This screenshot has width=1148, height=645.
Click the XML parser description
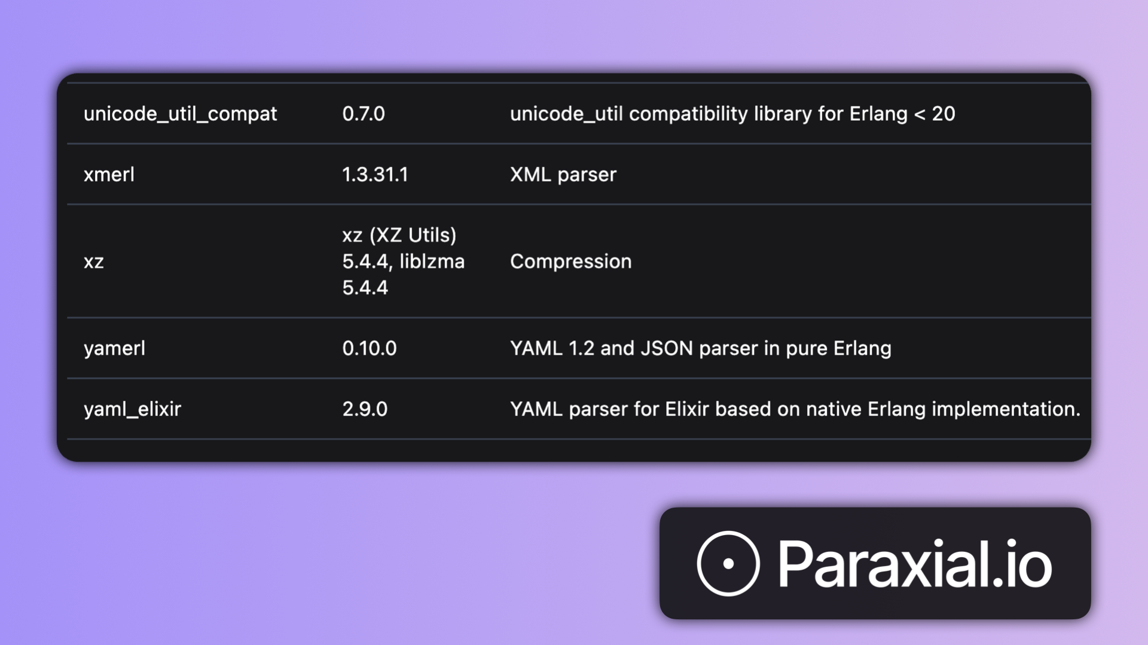click(x=563, y=174)
